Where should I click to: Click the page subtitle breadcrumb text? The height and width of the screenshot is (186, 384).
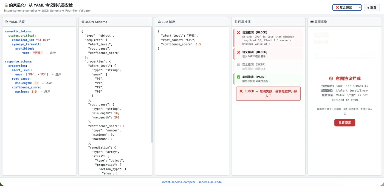[47, 11]
